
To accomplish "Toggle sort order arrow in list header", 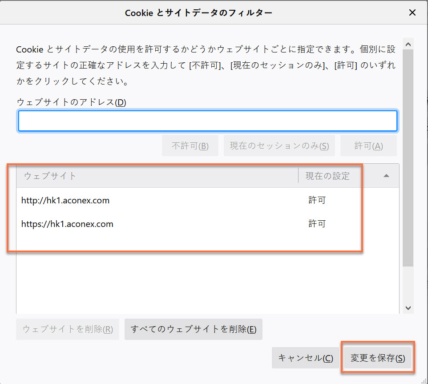I will (386, 176).
